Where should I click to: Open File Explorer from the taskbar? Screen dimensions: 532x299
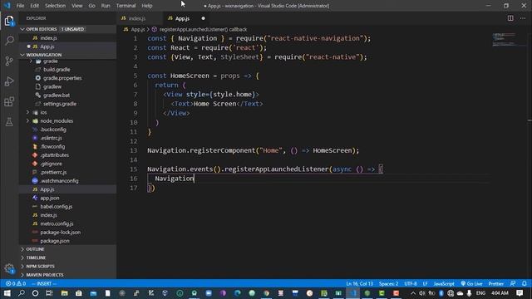tap(65, 293)
